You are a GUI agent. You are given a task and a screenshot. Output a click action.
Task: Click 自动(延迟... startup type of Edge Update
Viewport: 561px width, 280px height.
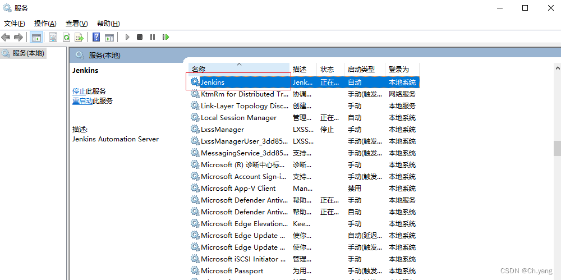point(365,236)
